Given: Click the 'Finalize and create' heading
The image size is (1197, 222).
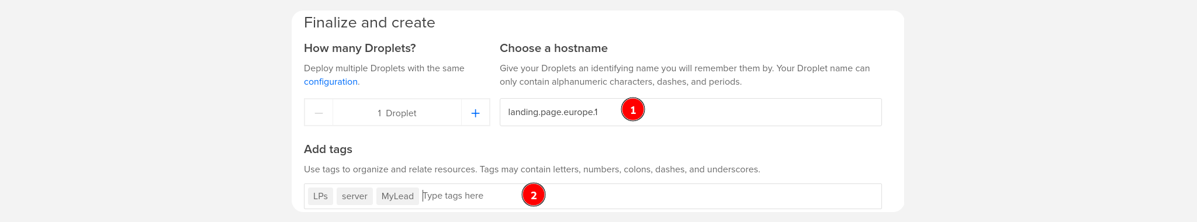Looking at the screenshot, I should [369, 23].
